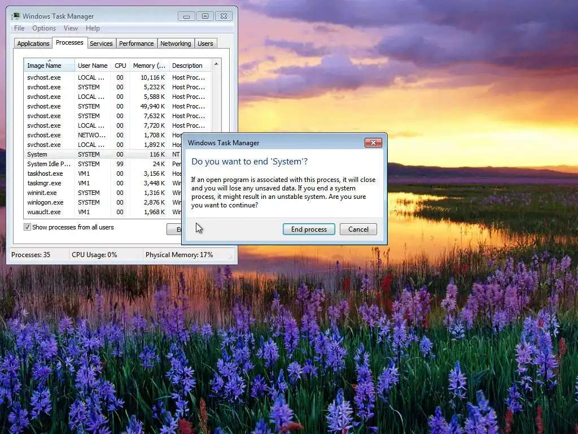
Task: Sort by Memory column header
Action: click(149, 66)
